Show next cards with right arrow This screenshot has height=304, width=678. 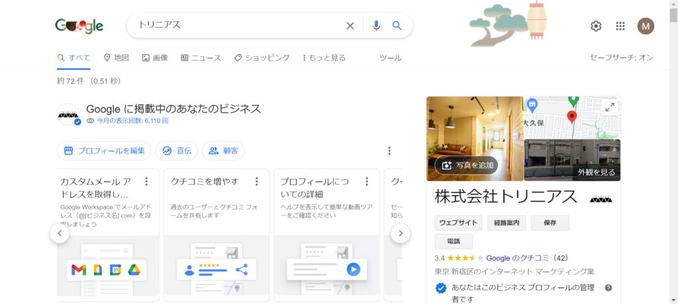click(401, 233)
